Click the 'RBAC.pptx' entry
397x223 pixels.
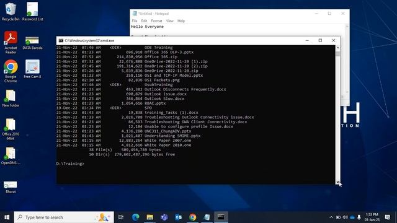[155, 103]
